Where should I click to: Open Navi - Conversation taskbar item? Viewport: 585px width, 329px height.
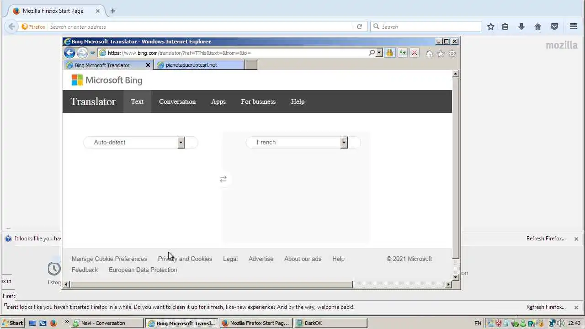[x=107, y=323]
